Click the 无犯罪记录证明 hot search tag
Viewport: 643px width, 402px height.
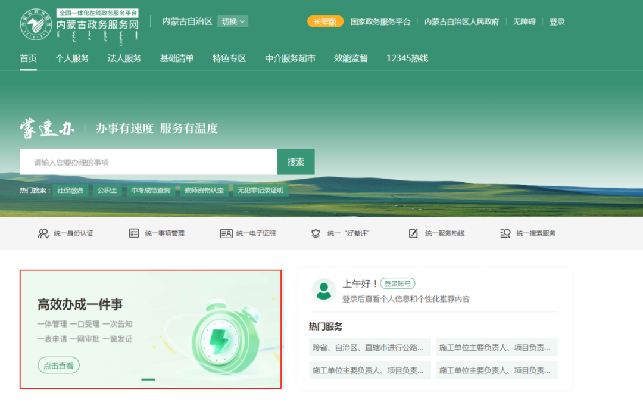pyautogui.click(x=261, y=189)
